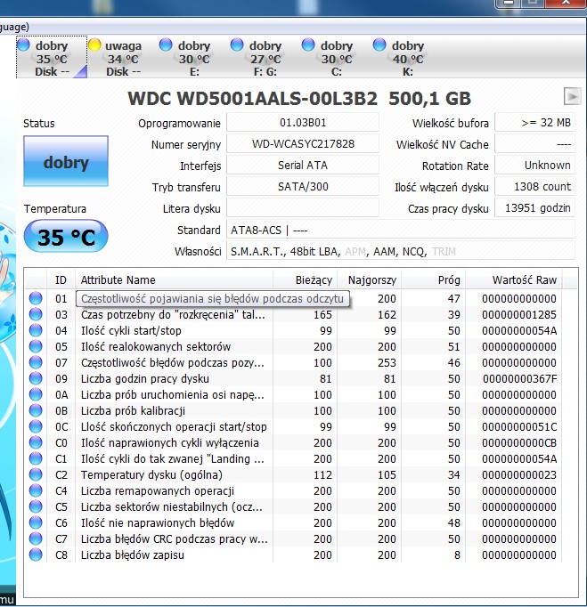Click status orb of attribute 09

click(36, 378)
